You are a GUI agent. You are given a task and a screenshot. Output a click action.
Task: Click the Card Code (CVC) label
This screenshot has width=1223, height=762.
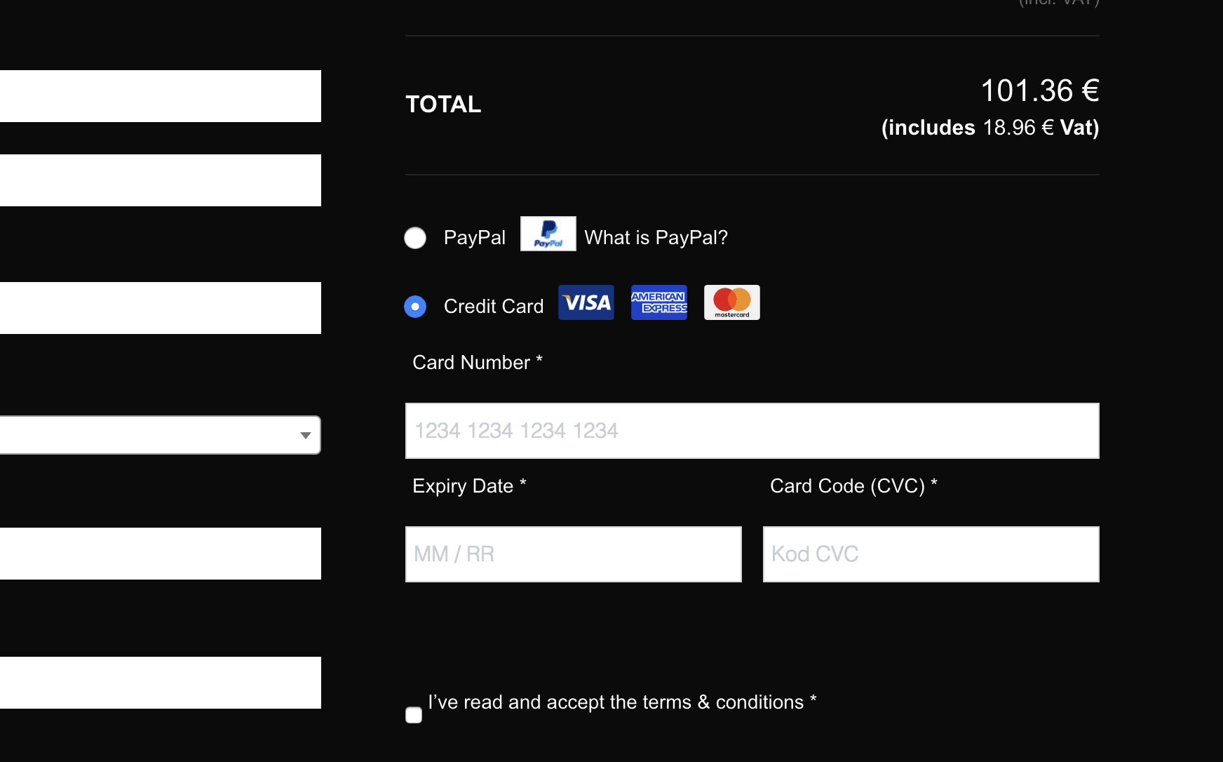[x=853, y=486]
